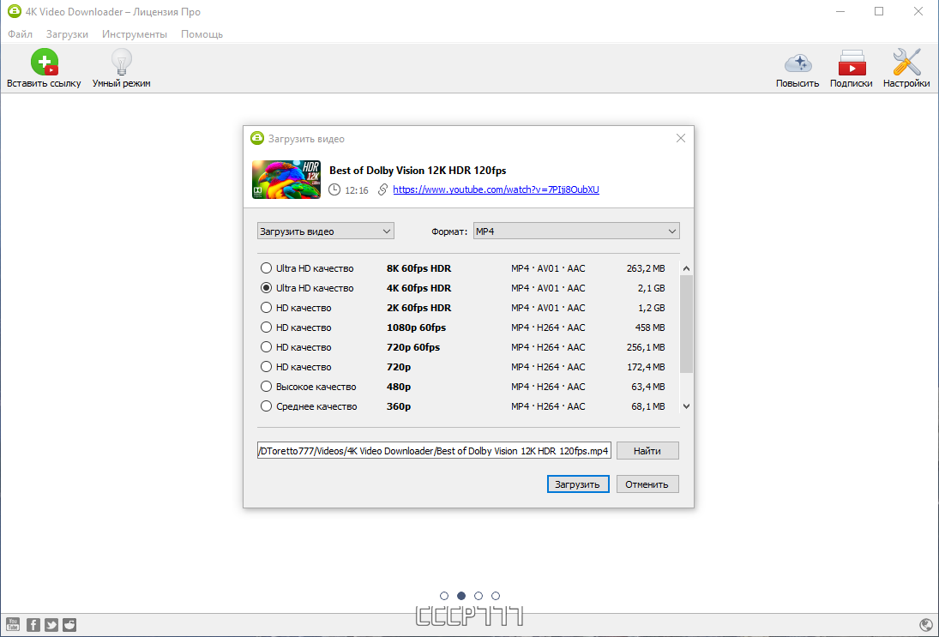Screen dimensions: 939x637
Task: Expand the Загрузить видео dropdown
Action: point(326,231)
